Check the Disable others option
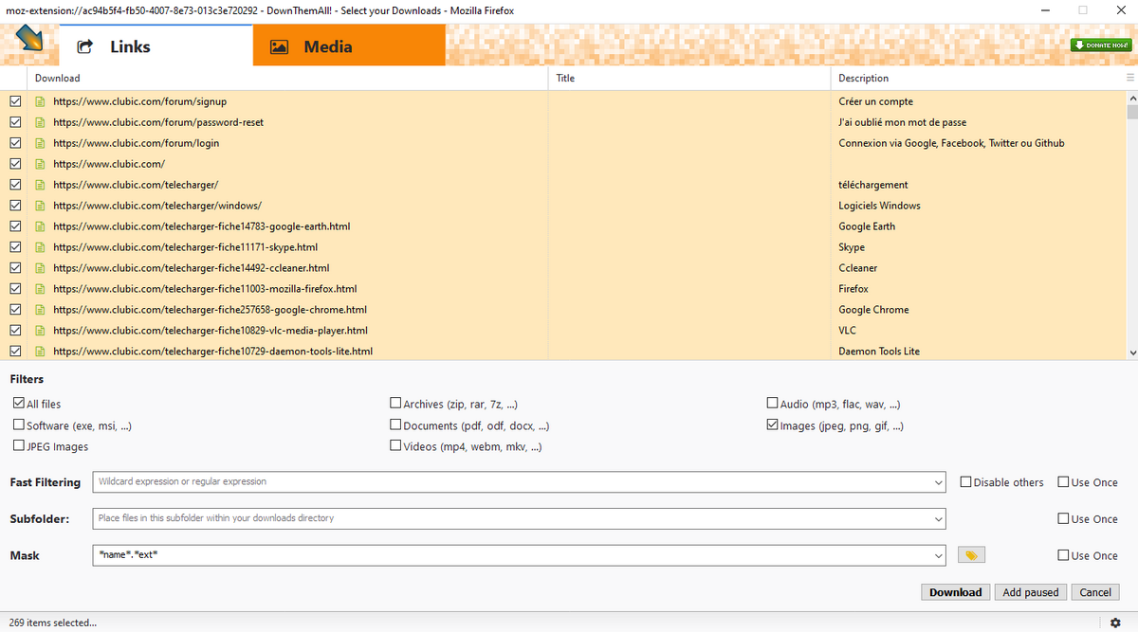 pos(965,482)
